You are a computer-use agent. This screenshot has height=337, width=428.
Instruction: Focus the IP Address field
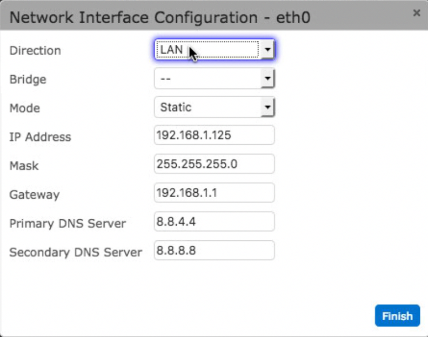(215, 135)
